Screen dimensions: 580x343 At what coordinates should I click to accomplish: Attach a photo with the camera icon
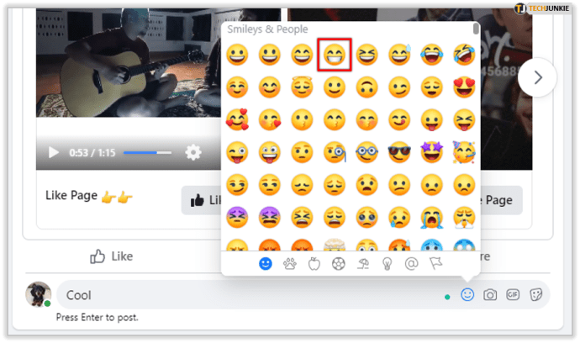coord(490,294)
